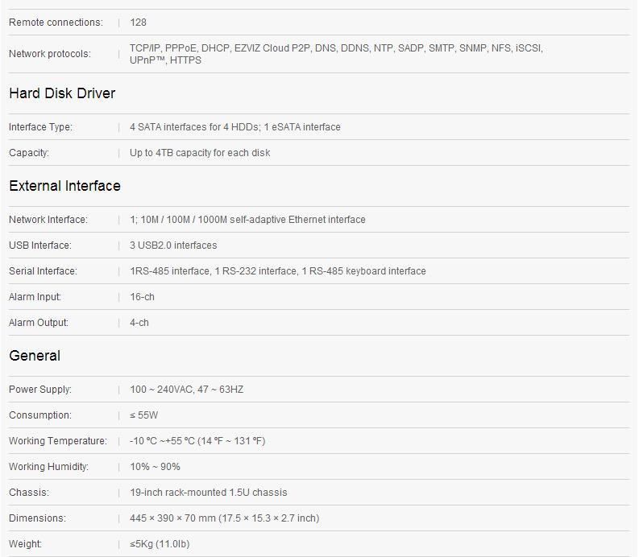
Task: Select the Remote connections label
Action: (x=56, y=23)
